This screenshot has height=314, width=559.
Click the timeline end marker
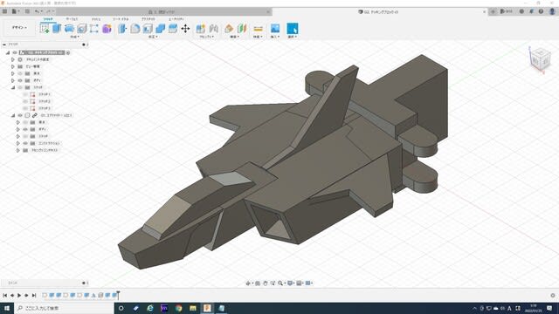tap(118, 295)
